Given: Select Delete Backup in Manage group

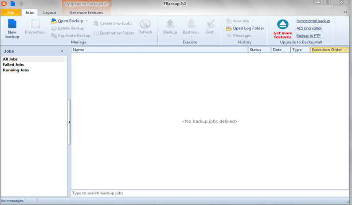Looking at the screenshot, I should [68, 28].
